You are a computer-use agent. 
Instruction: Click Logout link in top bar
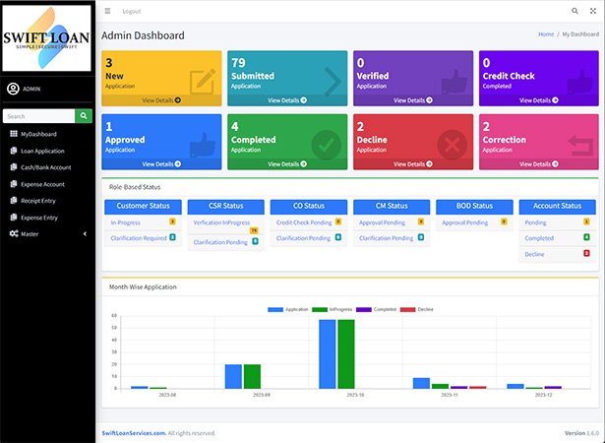point(131,11)
